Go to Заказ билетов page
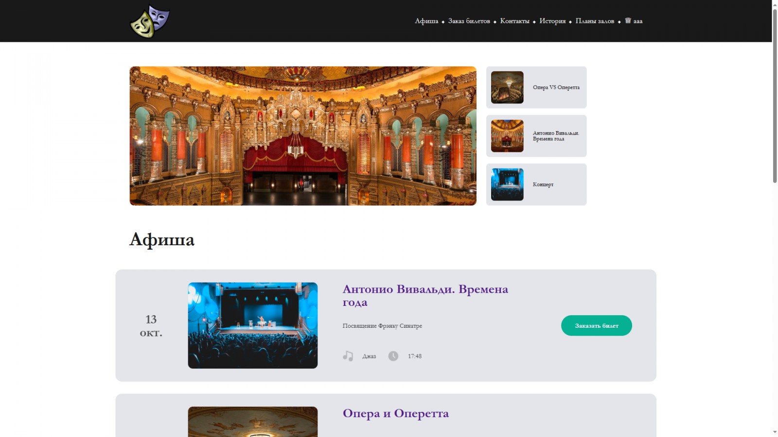The height and width of the screenshot is (437, 778). pyautogui.click(x=469, y=21)
